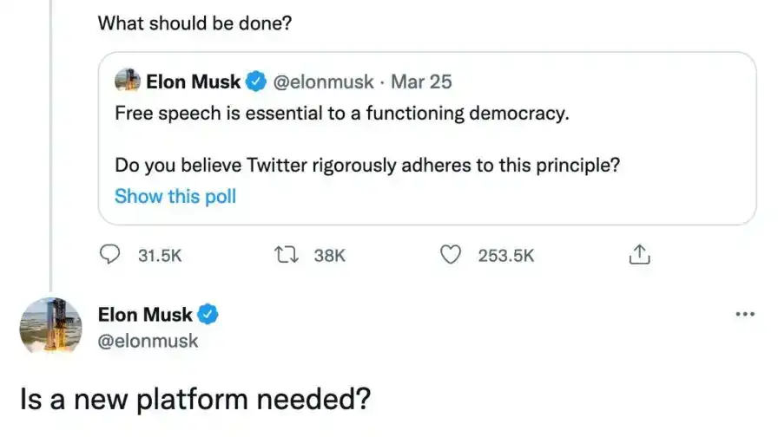Click the 38K retweets count
Image resolution: width=778 pixels, height=437 pixels.
329,256
